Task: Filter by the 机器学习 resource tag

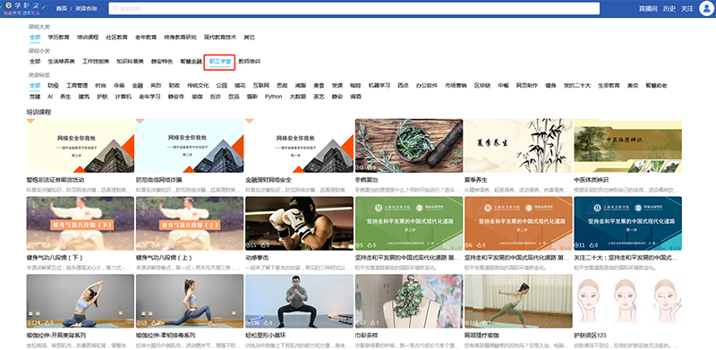Action: click(379, 85)
